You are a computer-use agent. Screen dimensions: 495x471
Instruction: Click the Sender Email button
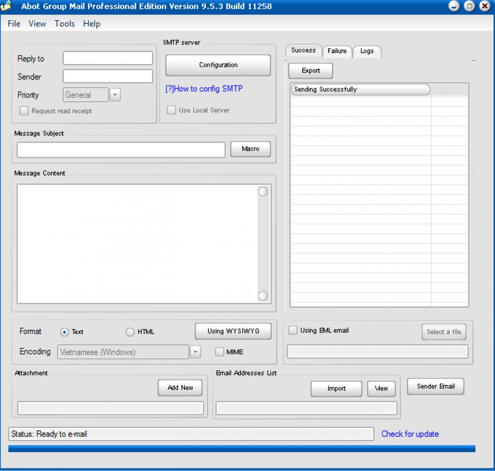coord(435,386)
